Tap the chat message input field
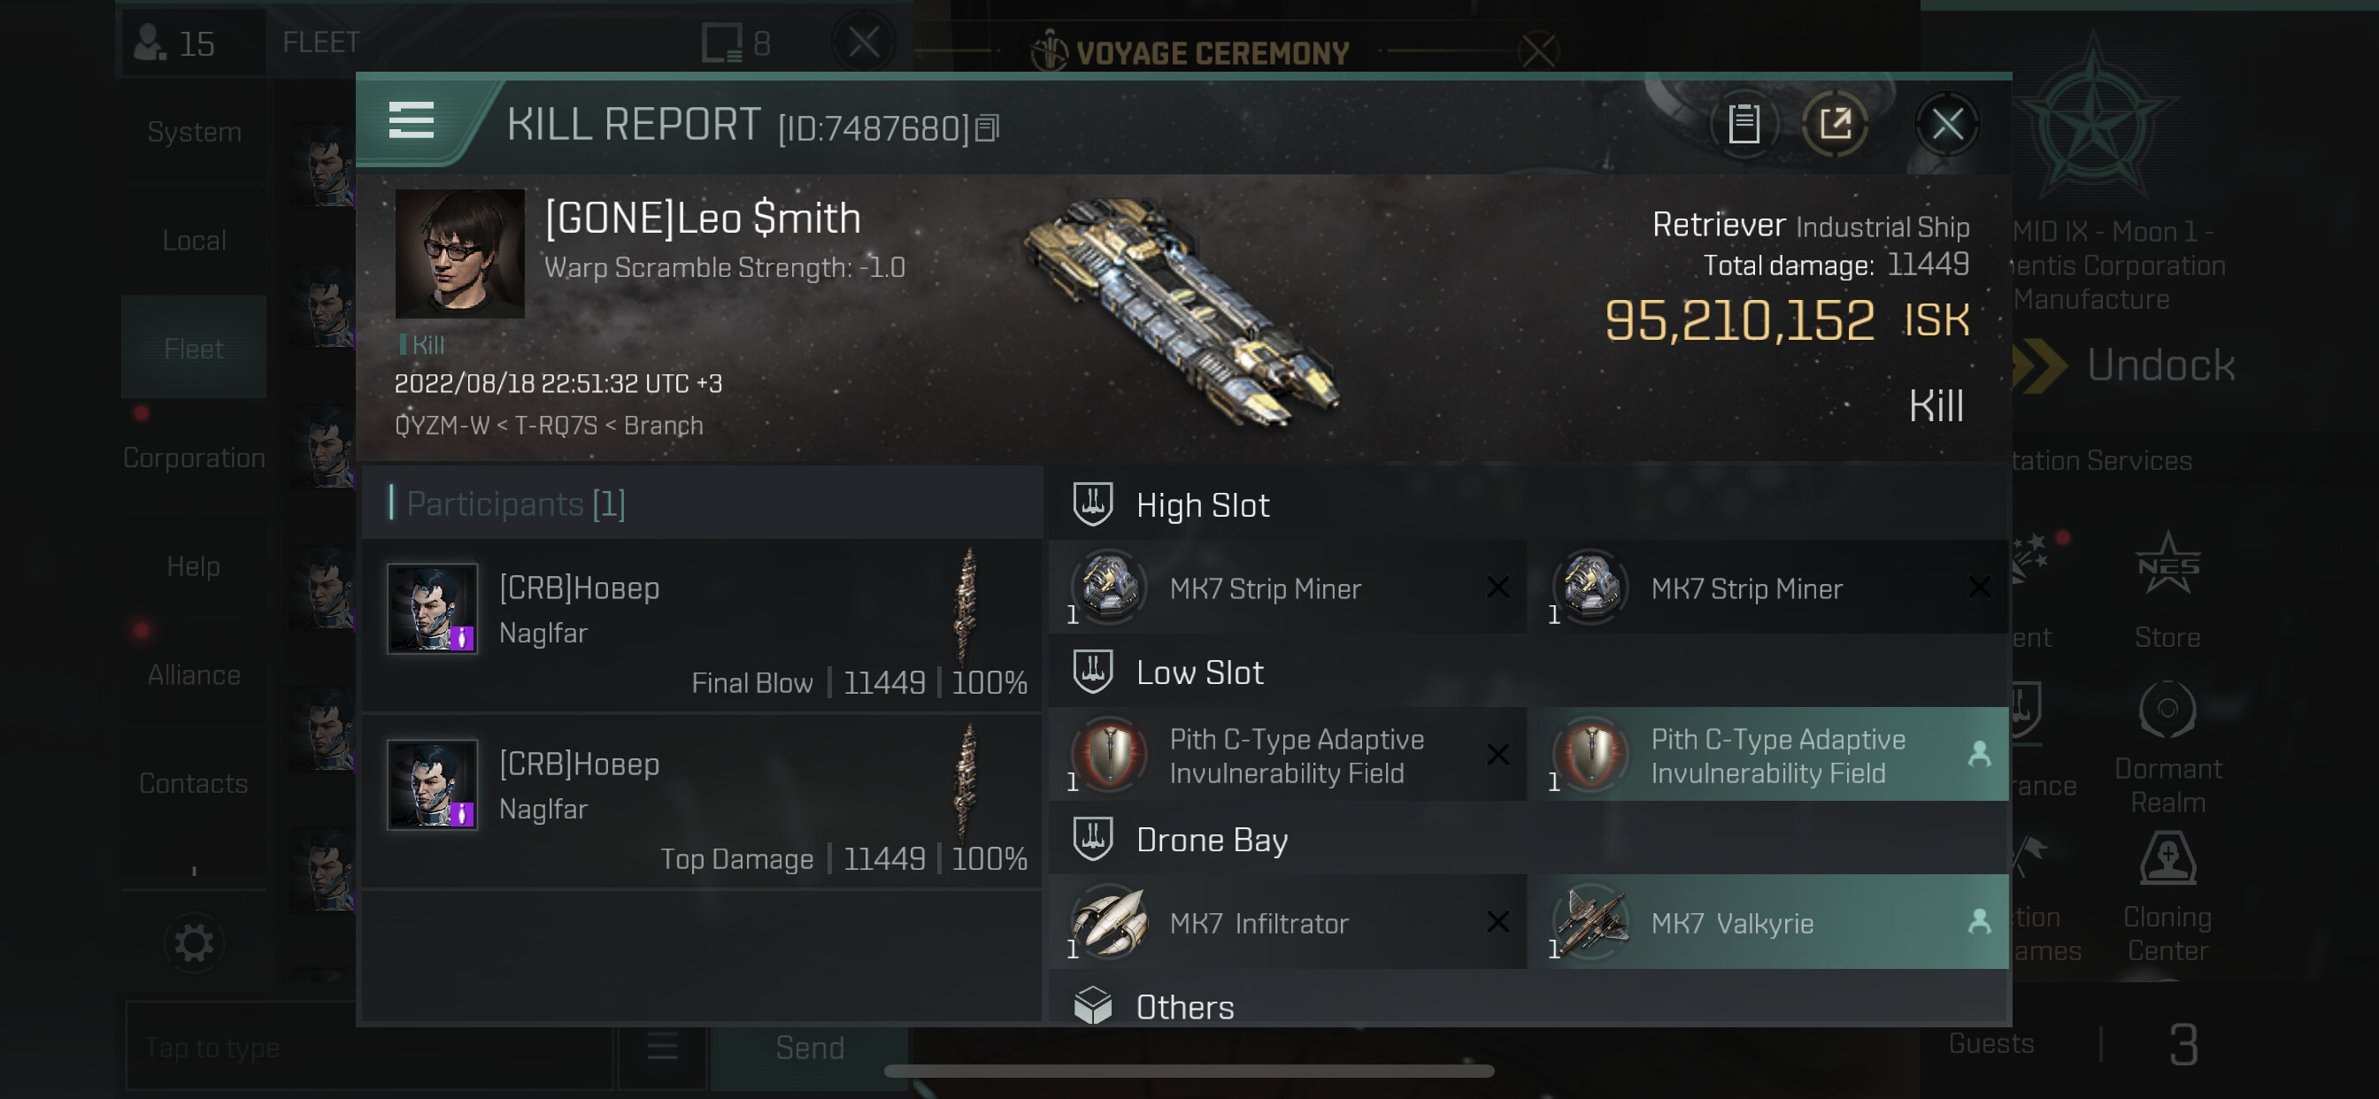Image resolution: width=2379 pixels, height=1099 pixels. click(369, 1048)
